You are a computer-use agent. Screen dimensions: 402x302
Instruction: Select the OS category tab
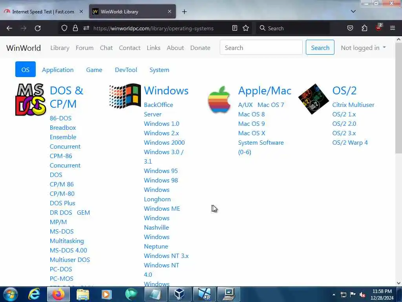26,70
